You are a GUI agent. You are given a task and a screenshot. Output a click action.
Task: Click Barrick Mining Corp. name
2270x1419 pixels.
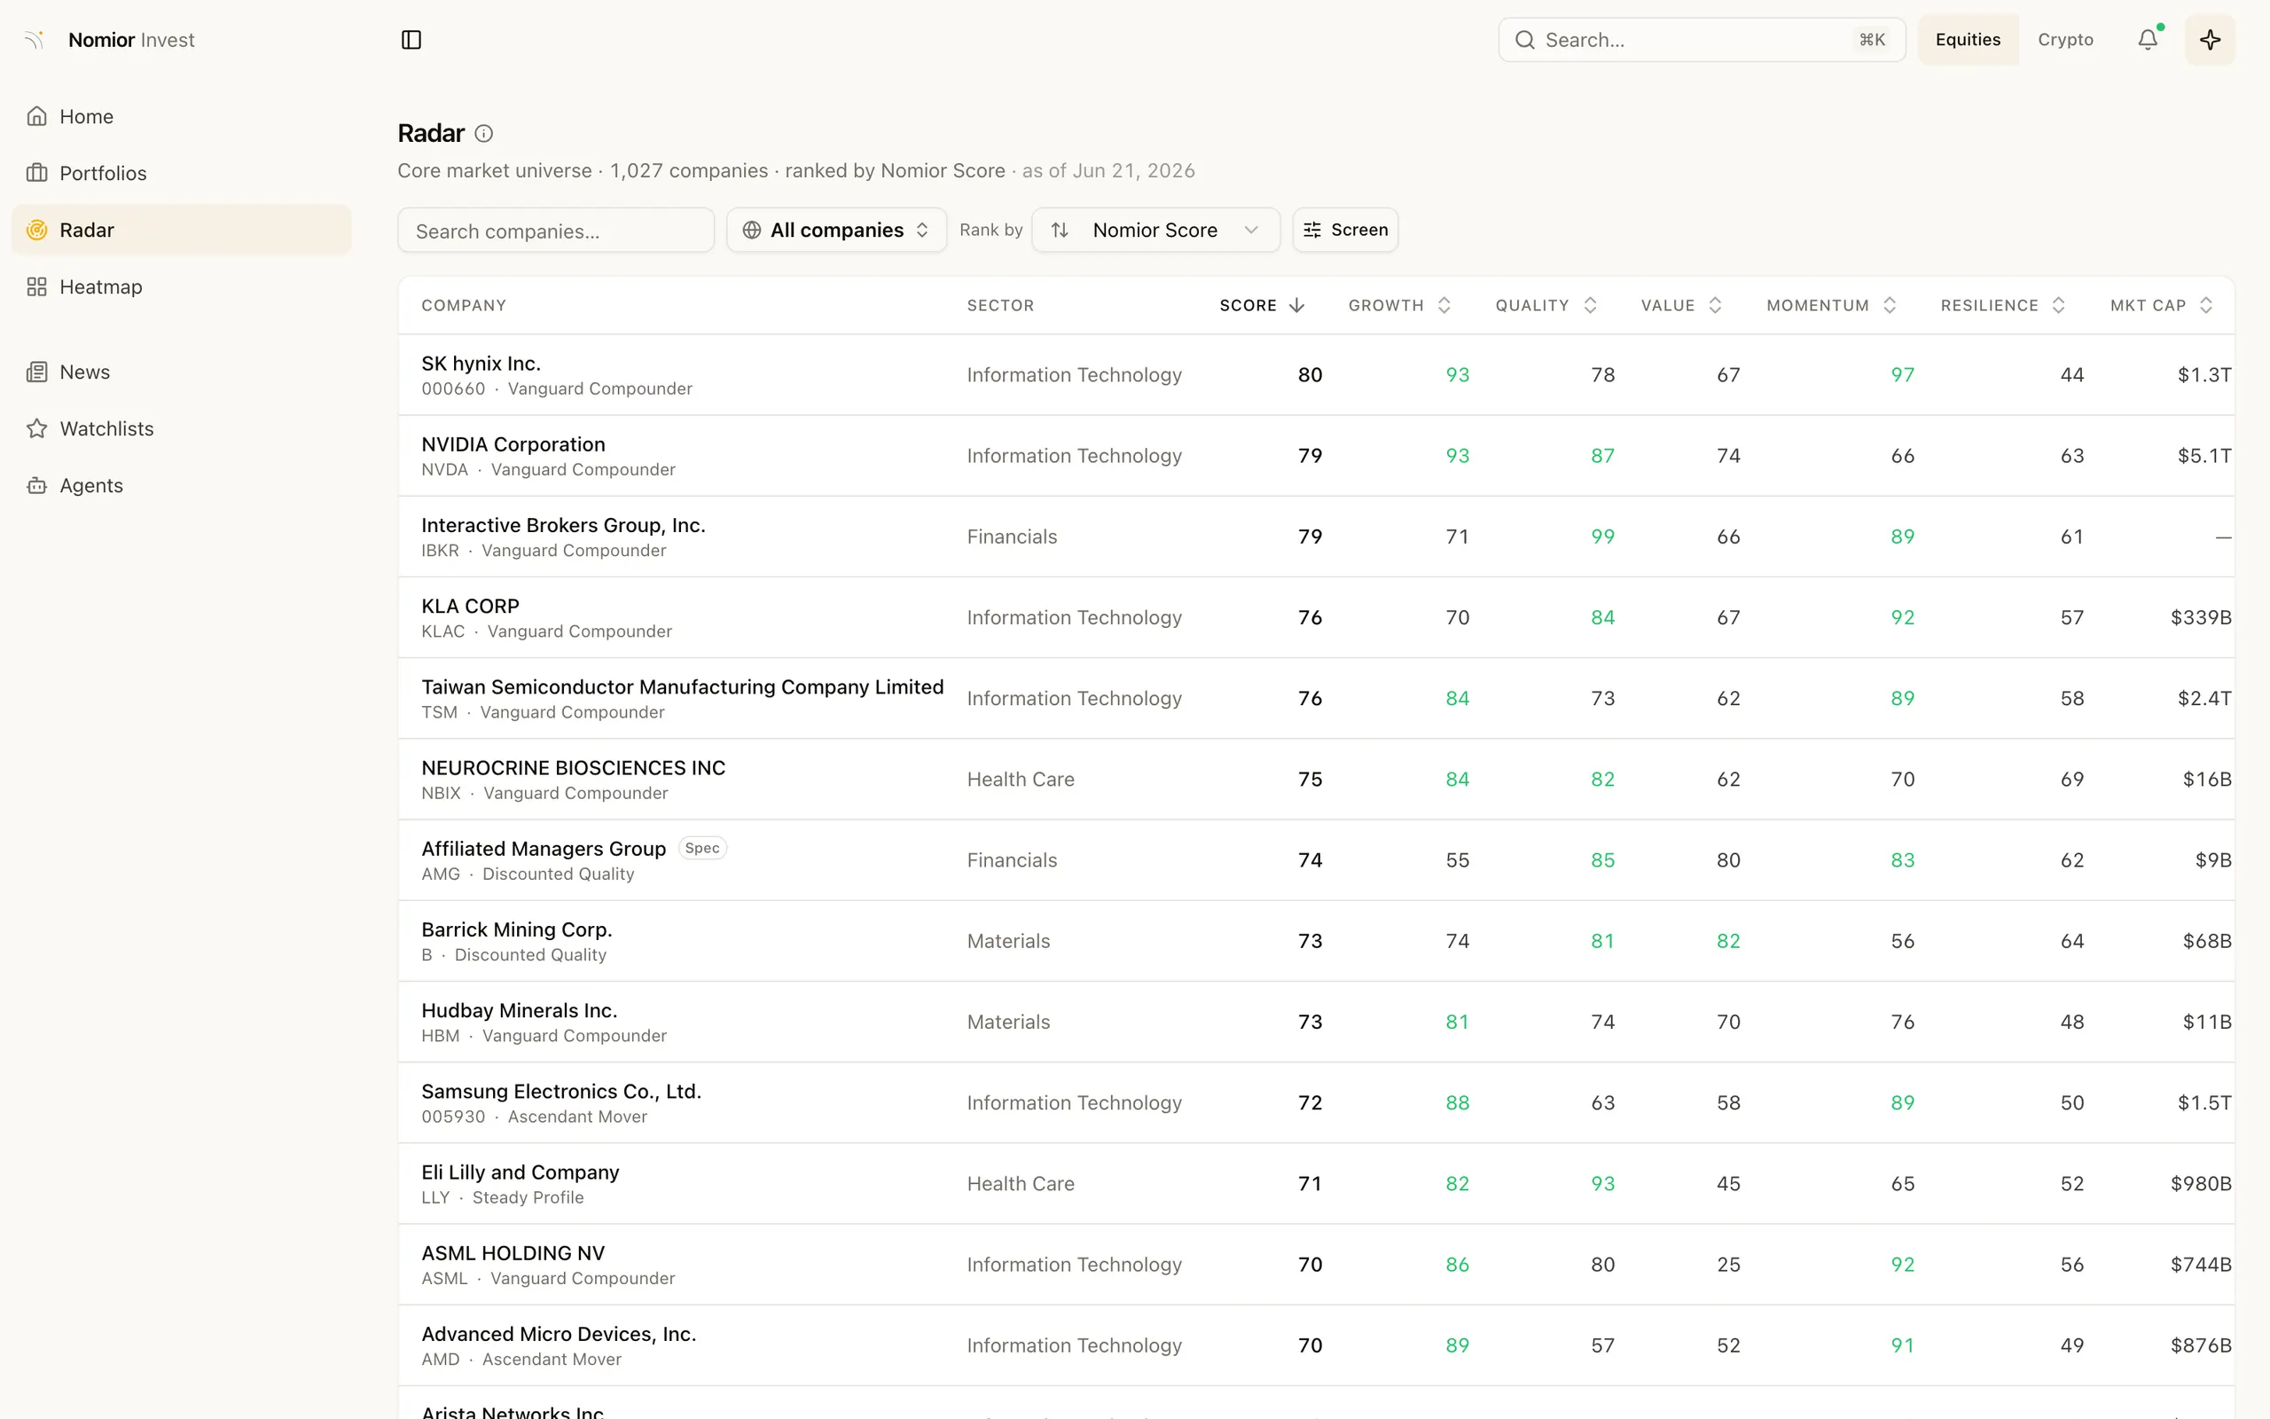[x=517, y=929]
